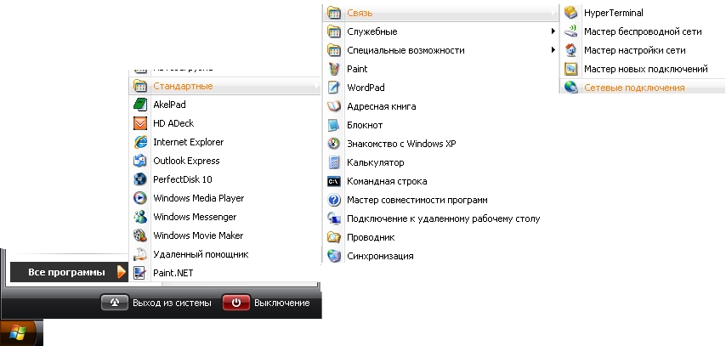The image size is (726, 346).
Task: Click the Мастер настройки сети icon
Action: [571, 50]
